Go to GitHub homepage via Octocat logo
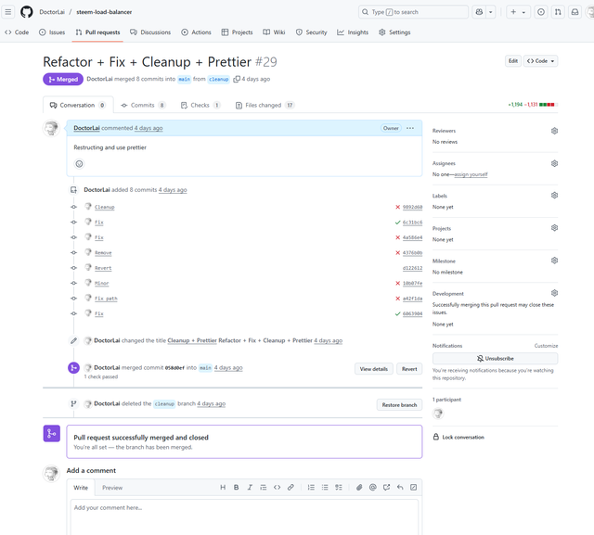The width and height of the screenshot is (594, 535). point(27,12)
